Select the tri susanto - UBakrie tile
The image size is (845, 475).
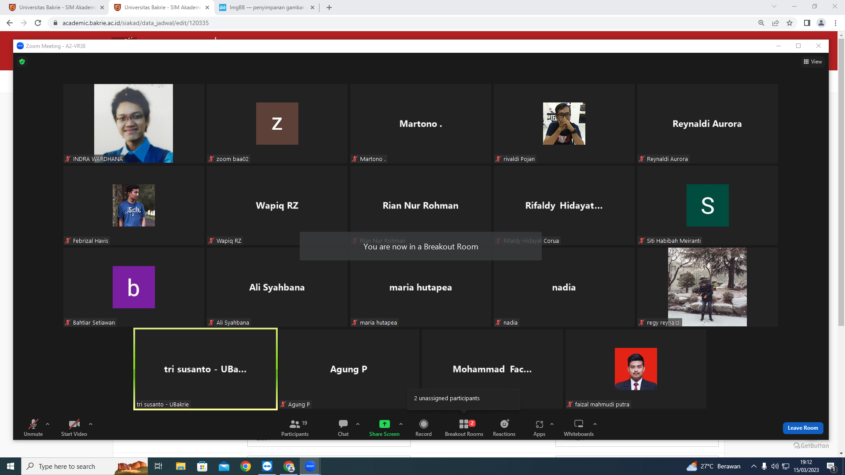[x=206, y=369]
